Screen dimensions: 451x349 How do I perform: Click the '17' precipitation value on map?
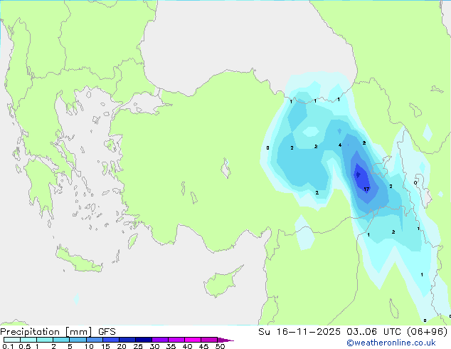tap(366, 189)
